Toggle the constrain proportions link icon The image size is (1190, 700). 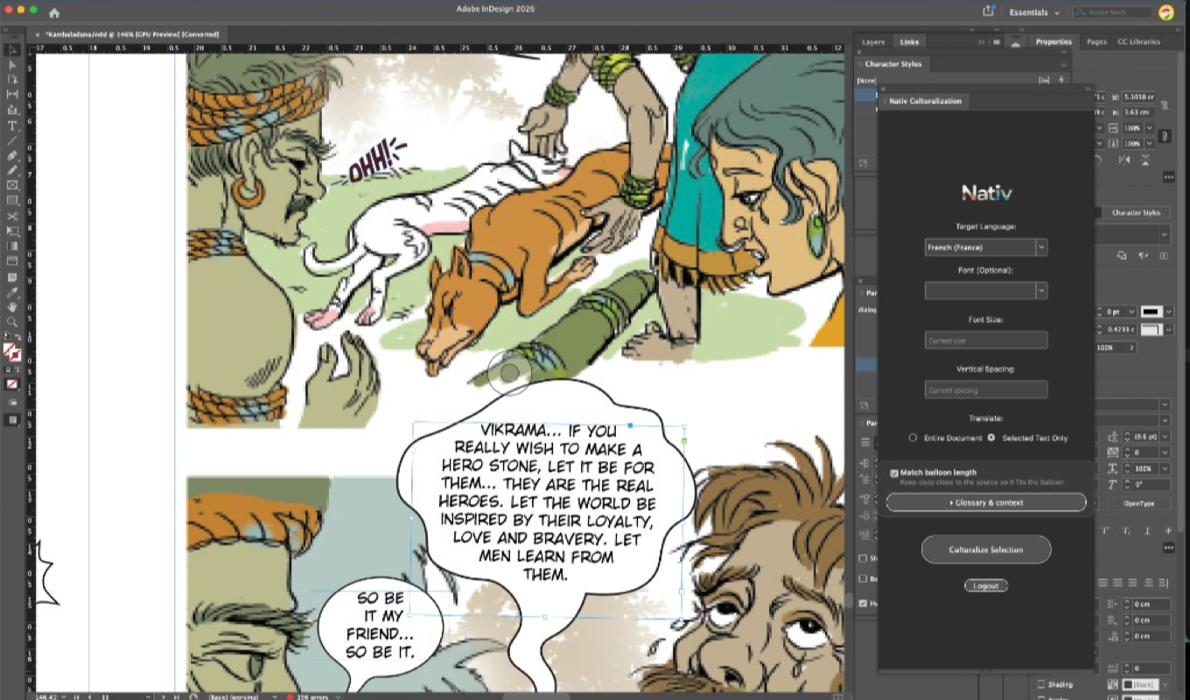1165,136
